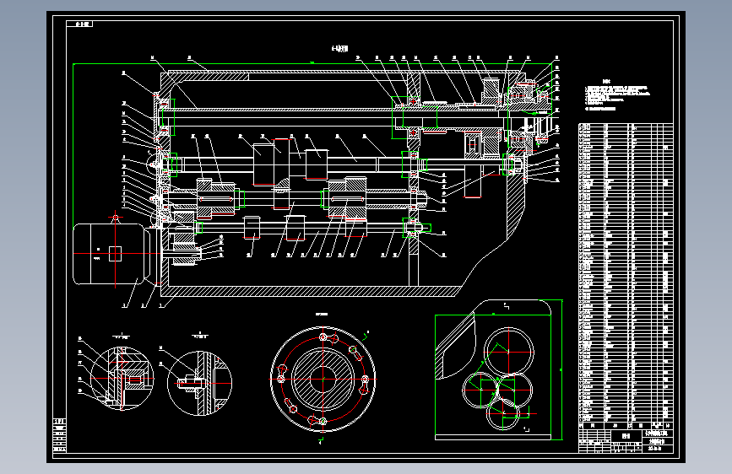This screenshot has height=474, width=732.
Task: Click the title block at the drawing's bottom-right corner
Action: click(x=626, y=441)
